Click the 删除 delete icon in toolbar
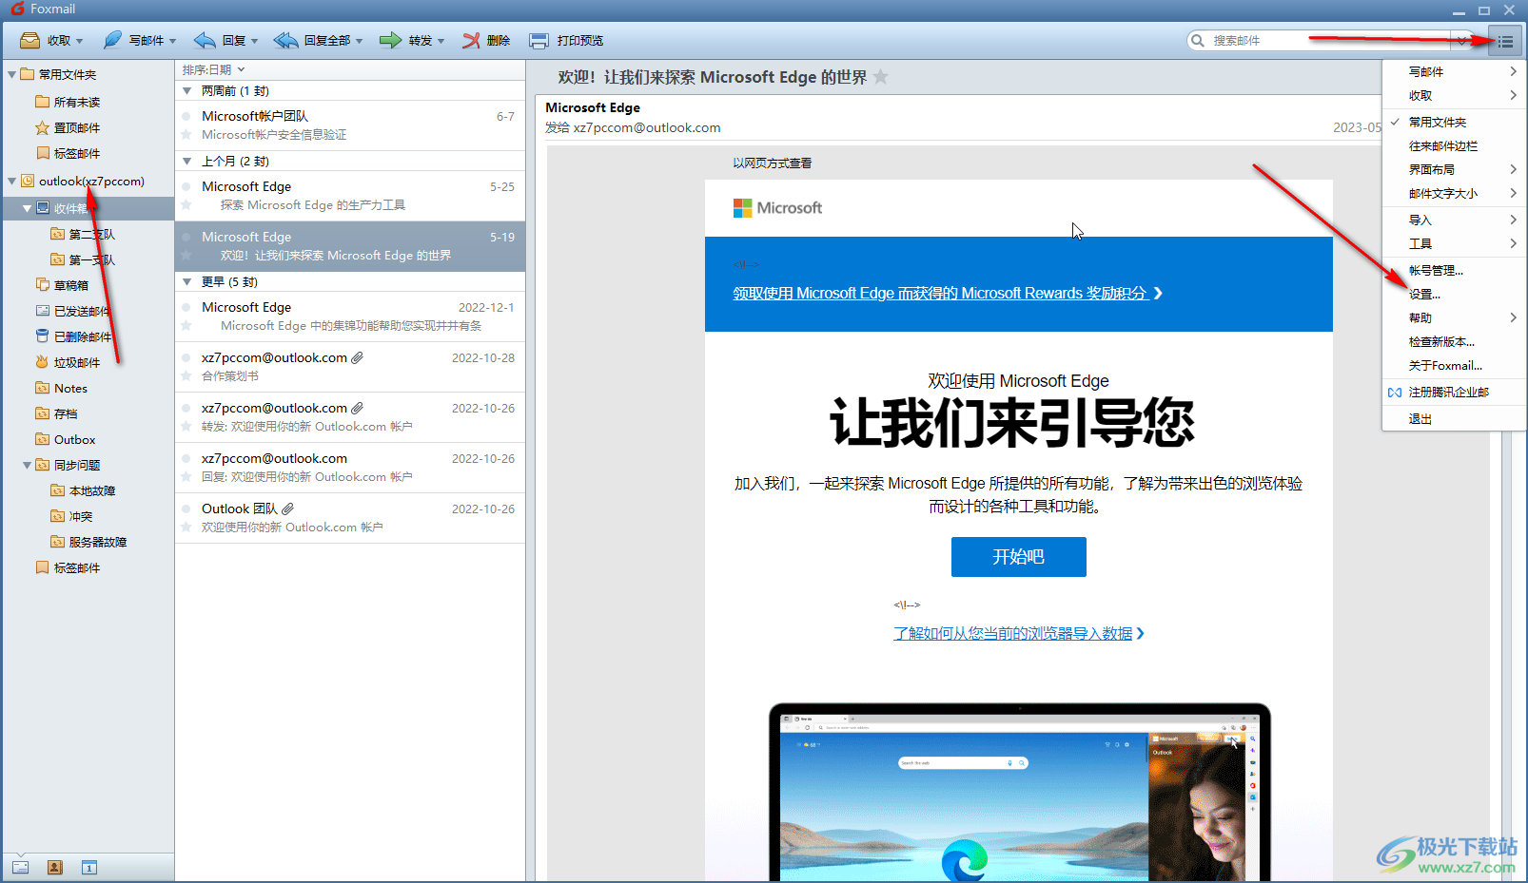The image size is (1528, 883). click(472, 41)
